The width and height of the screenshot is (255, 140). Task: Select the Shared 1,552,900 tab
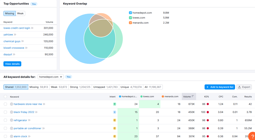click(x=16, y=87)
